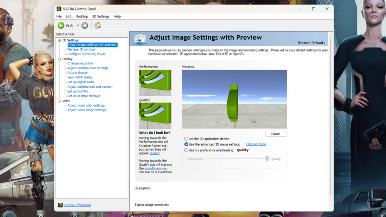The height and width of the screenshot is (217, 386).
Task: Click the Performance sample thumbnail
Action: coord(155,83)
